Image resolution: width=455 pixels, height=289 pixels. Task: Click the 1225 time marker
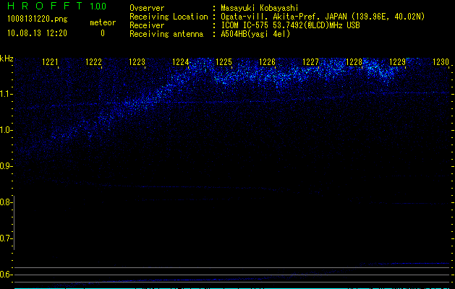(224, 62)
